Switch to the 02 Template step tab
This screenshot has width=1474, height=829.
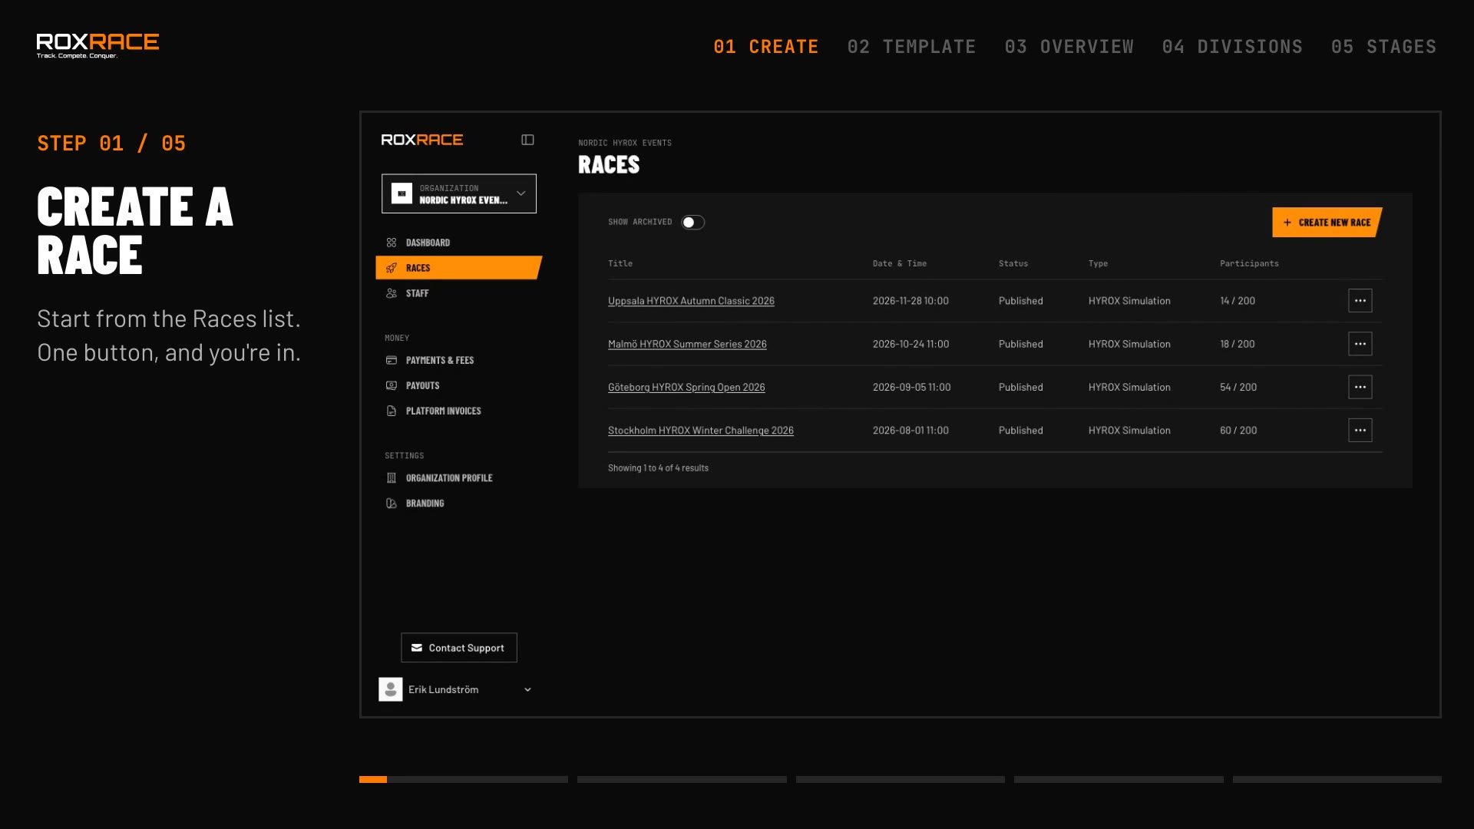point(911,47)
